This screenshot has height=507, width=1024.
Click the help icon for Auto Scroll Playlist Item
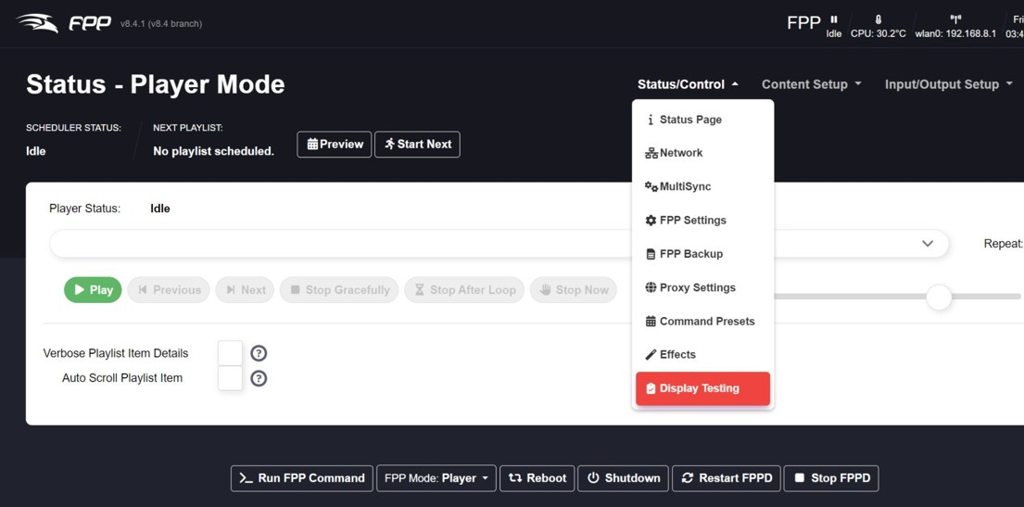pos(259,378)
